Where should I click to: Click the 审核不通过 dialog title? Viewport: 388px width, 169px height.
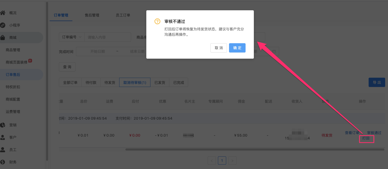click(175, 21)
